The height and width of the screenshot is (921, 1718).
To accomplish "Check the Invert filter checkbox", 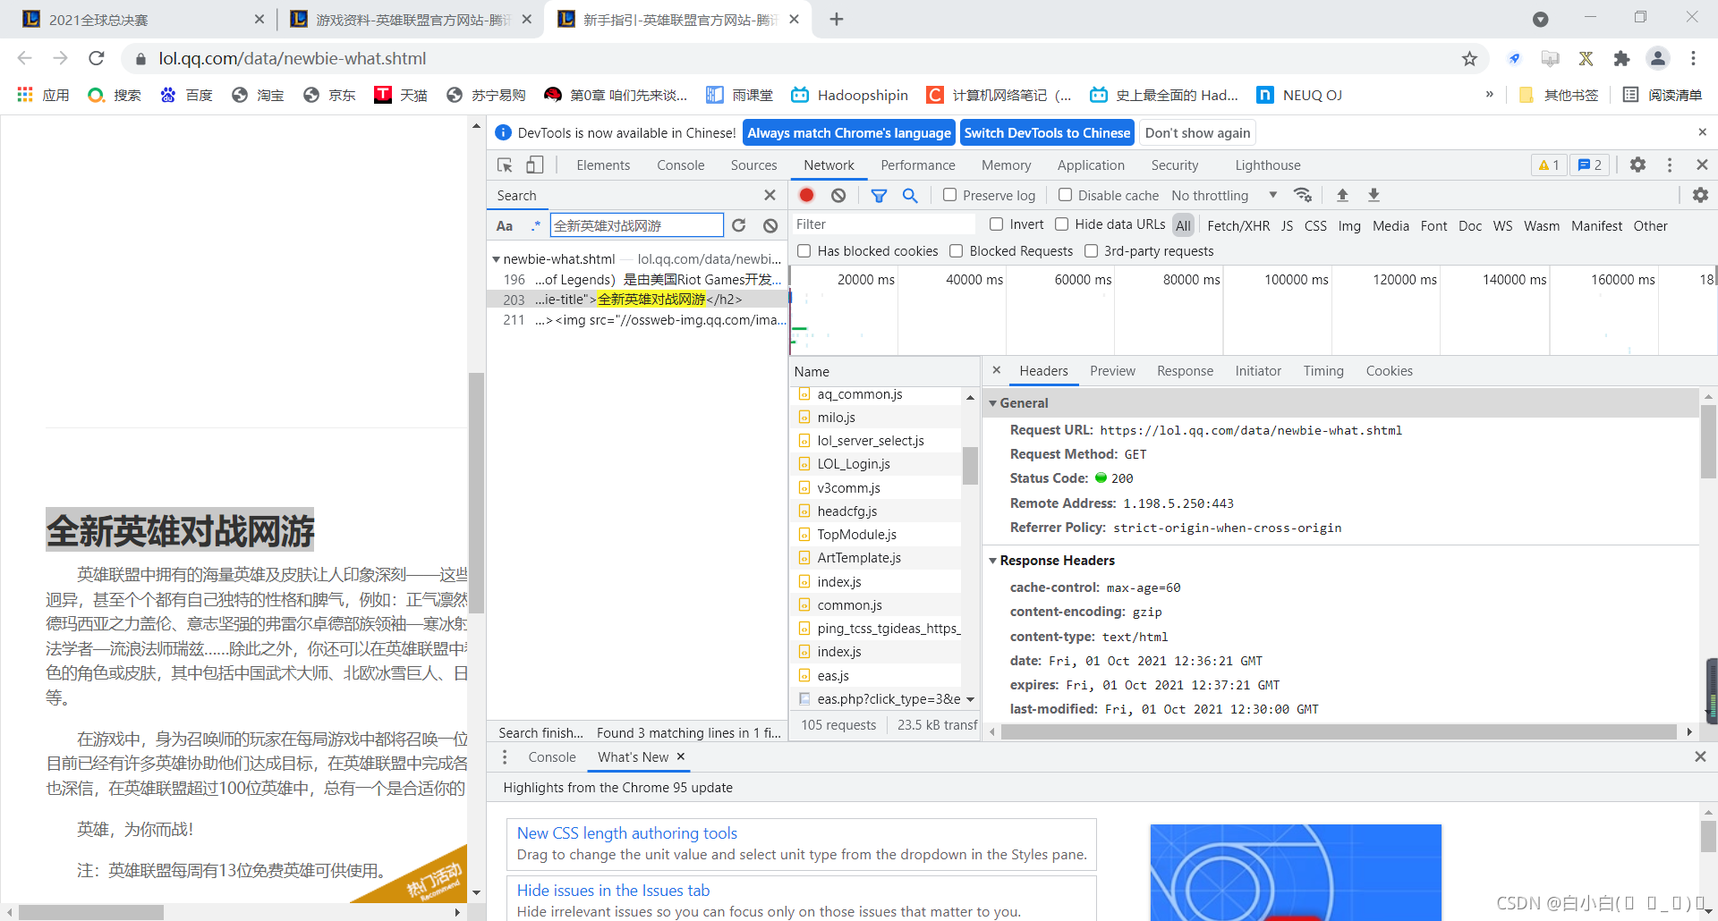I will click(x=996, y=224).
